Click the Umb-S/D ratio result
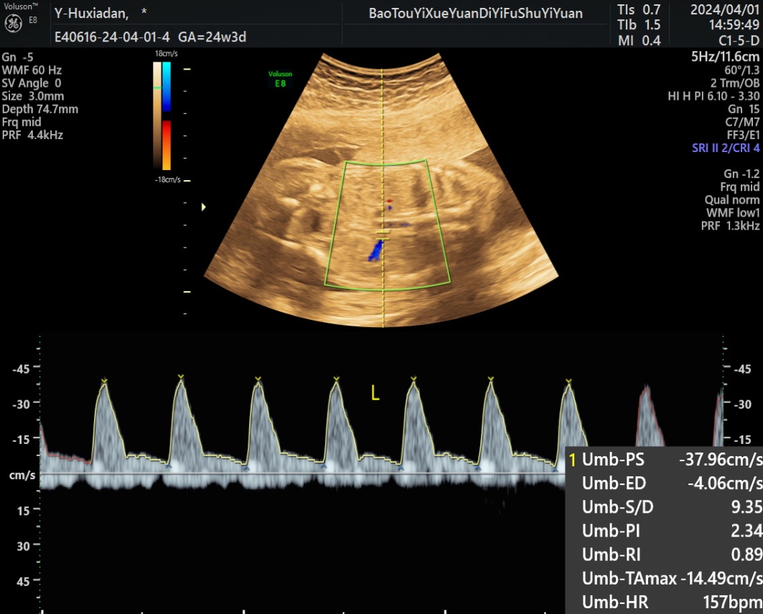 (664, 507)
